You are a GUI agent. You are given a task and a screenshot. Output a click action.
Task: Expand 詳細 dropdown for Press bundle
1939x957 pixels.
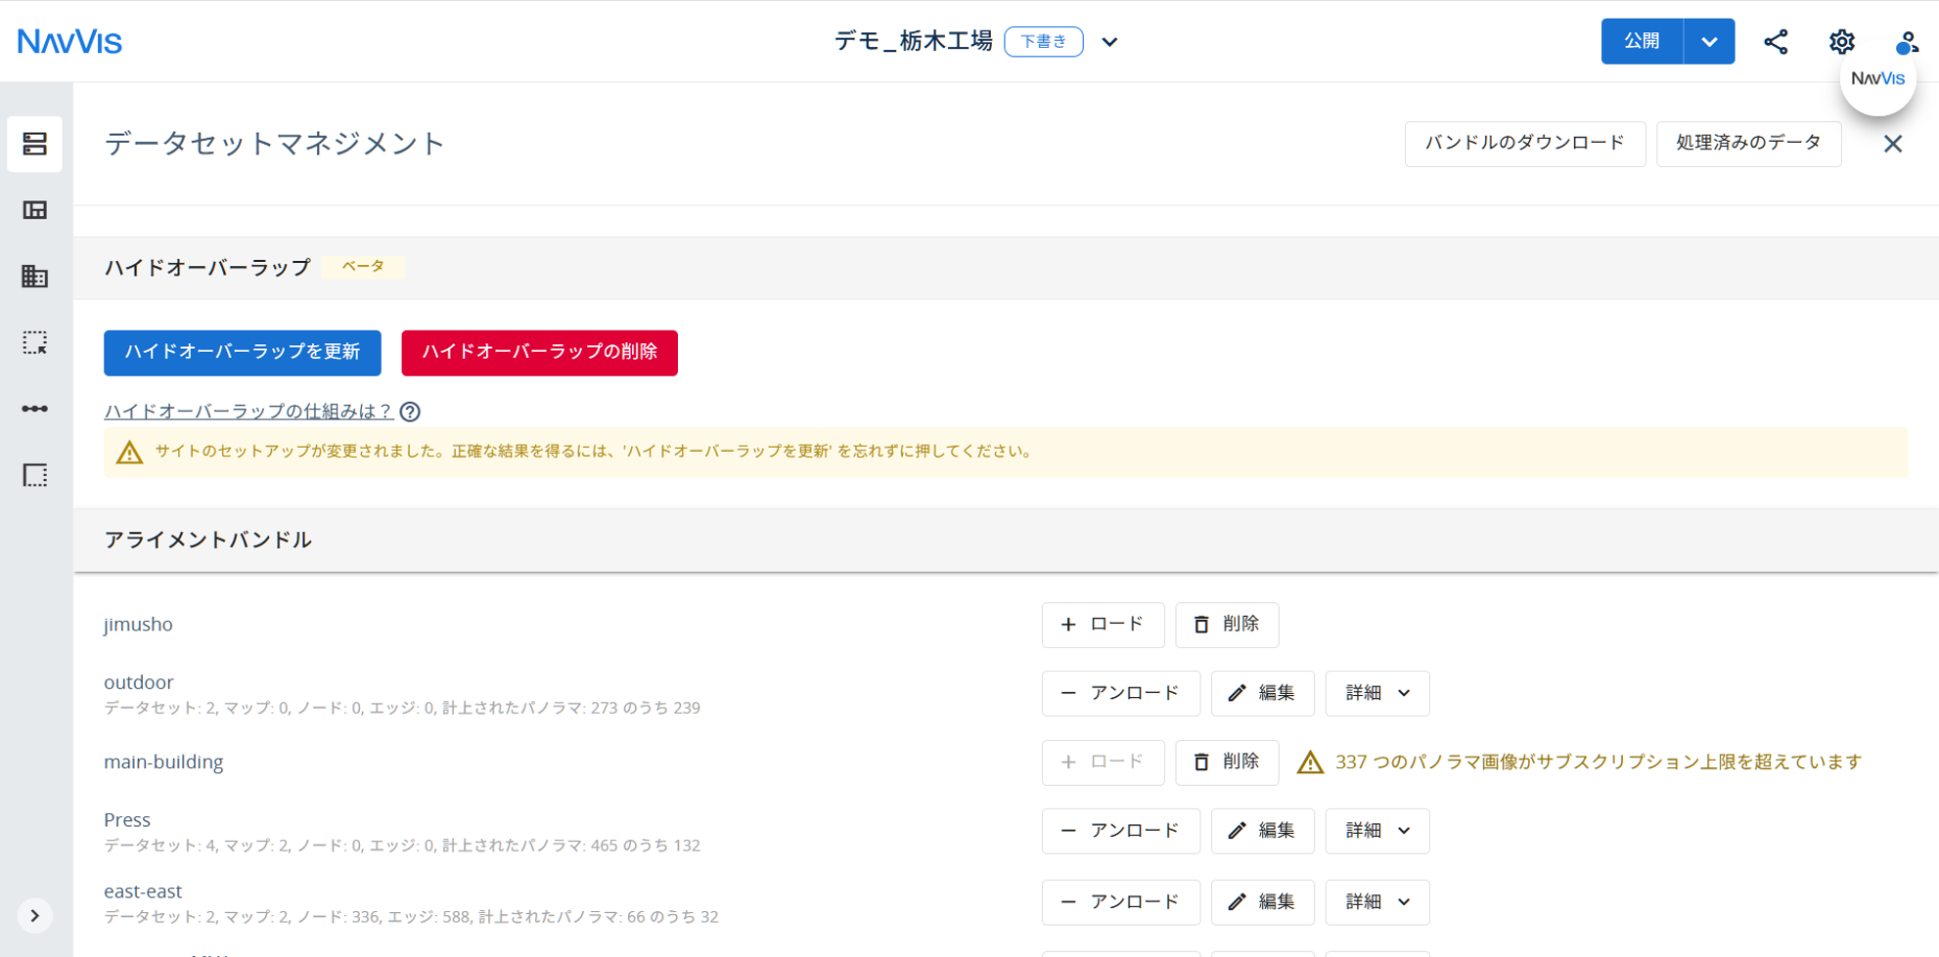(1377, 831)
